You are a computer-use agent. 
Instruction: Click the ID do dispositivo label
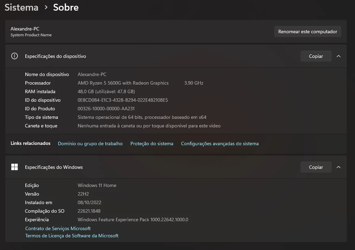[43, 100]
